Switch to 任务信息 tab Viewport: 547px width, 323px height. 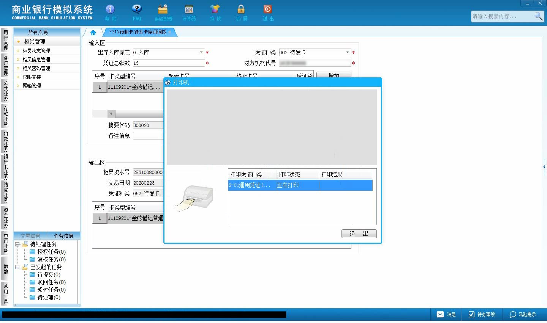coord(64,236)
